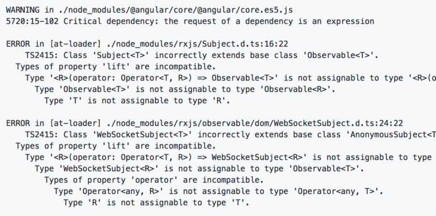
Task: Click the WARNING text on the first line
Action: [23, 10]
